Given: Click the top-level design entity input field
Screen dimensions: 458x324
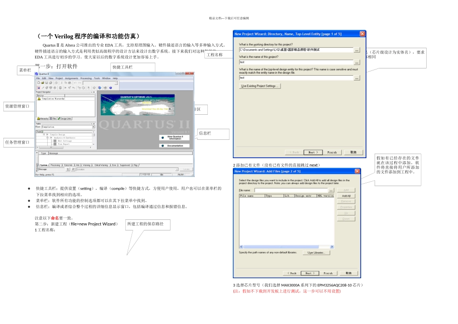Looking at the screenshot, I should (x=296, y=78).
